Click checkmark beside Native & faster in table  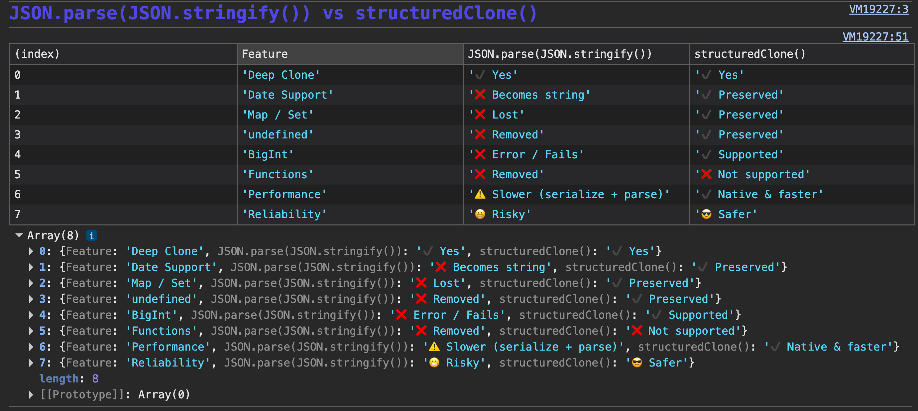coord(706,194)
